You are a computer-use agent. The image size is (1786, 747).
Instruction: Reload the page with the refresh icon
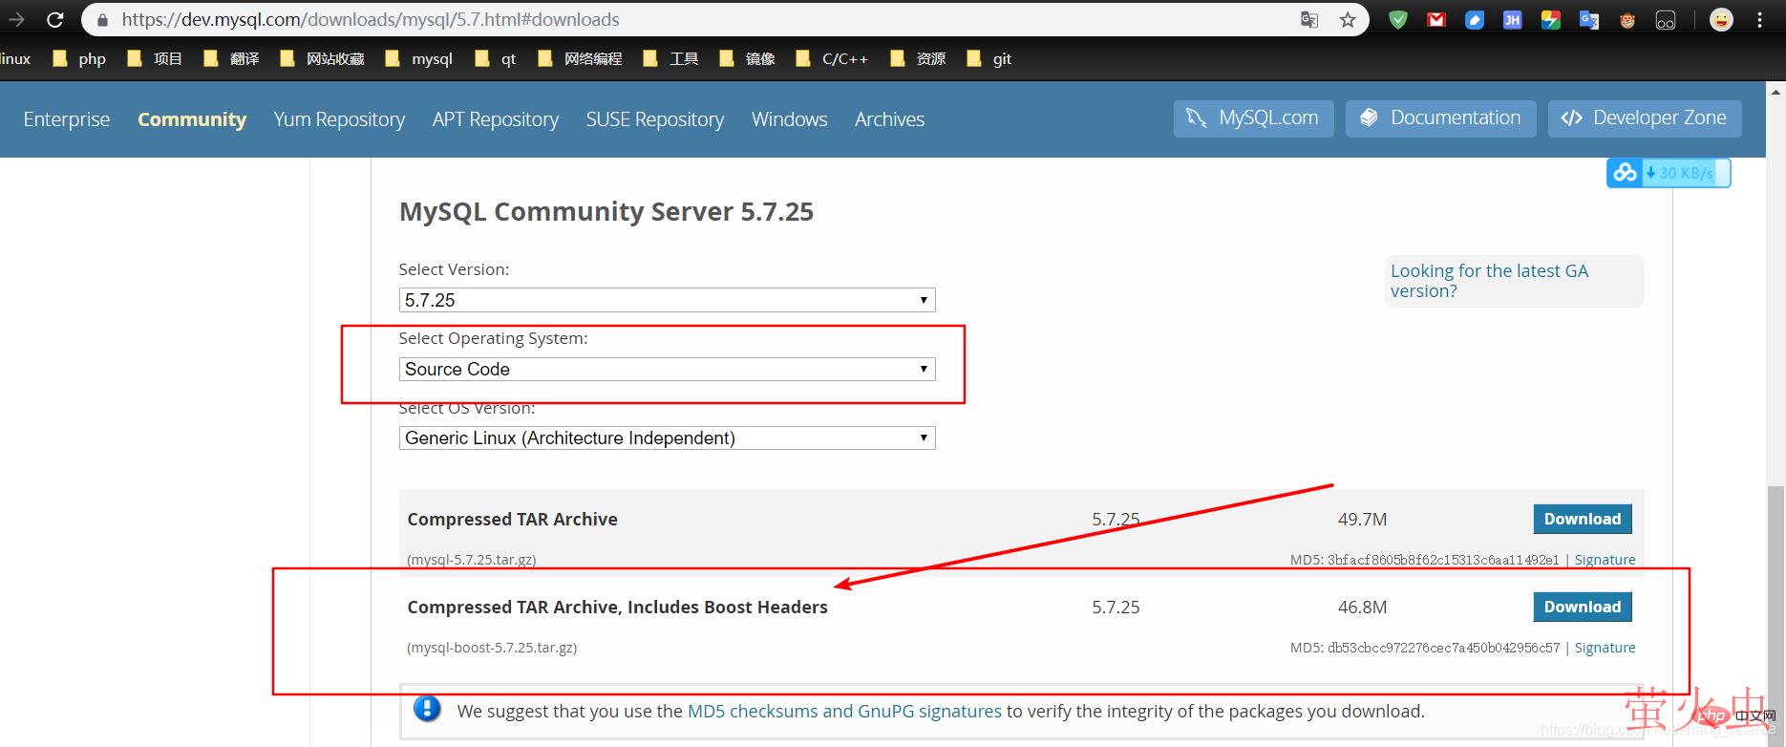[x=55, y=20]
